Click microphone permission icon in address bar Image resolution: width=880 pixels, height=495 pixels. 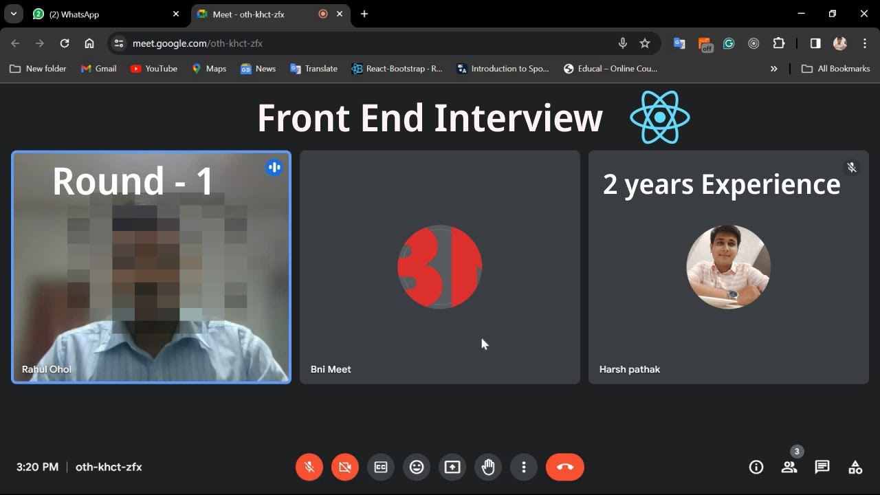(x=623, y=43)
